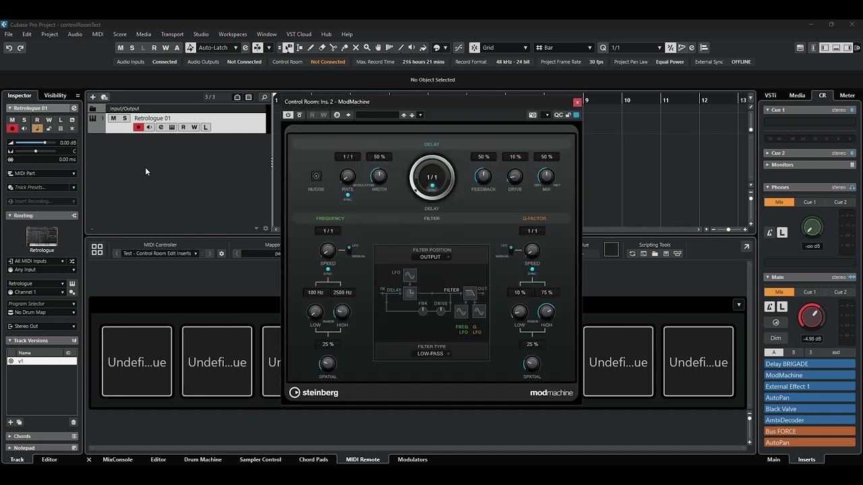Expand the Cue 2 section

767,153
